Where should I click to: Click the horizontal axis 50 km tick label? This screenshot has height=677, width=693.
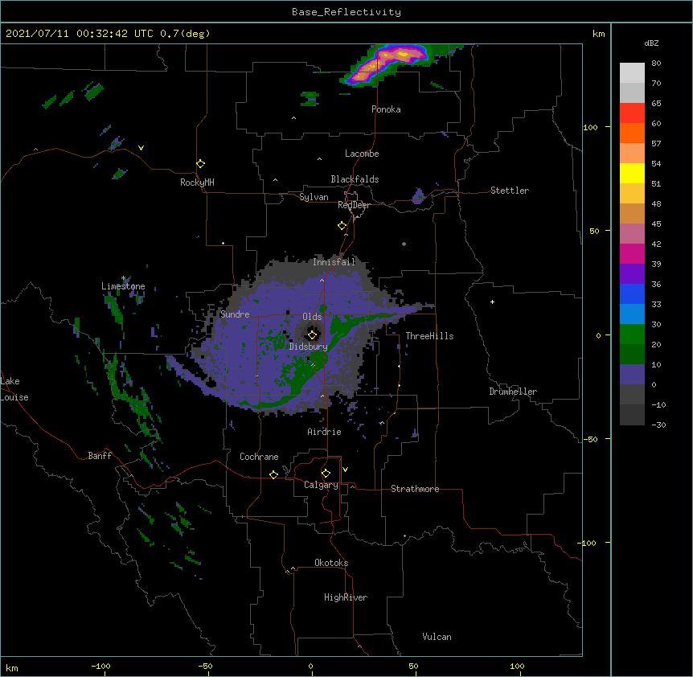tap(414, 666)
